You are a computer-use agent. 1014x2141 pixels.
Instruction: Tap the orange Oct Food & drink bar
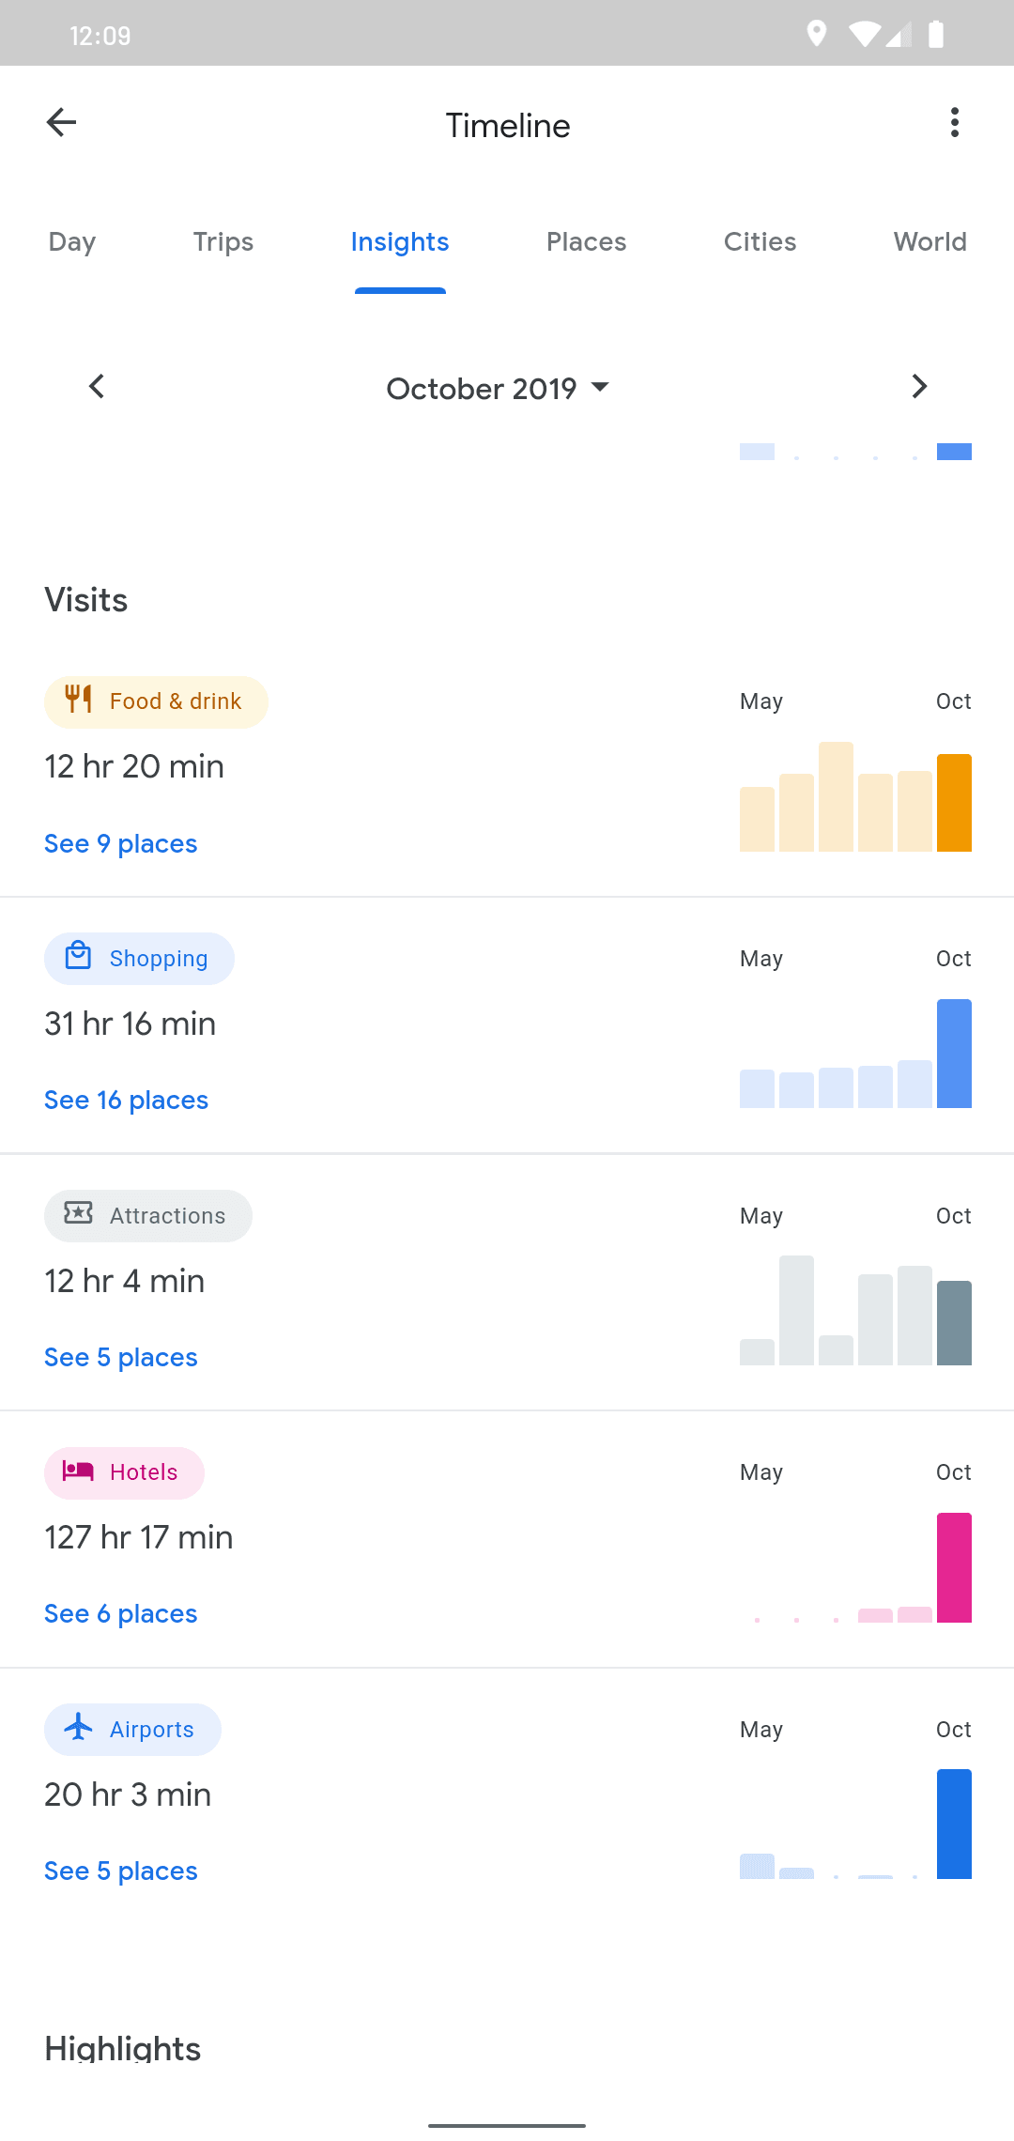(954, 803)
